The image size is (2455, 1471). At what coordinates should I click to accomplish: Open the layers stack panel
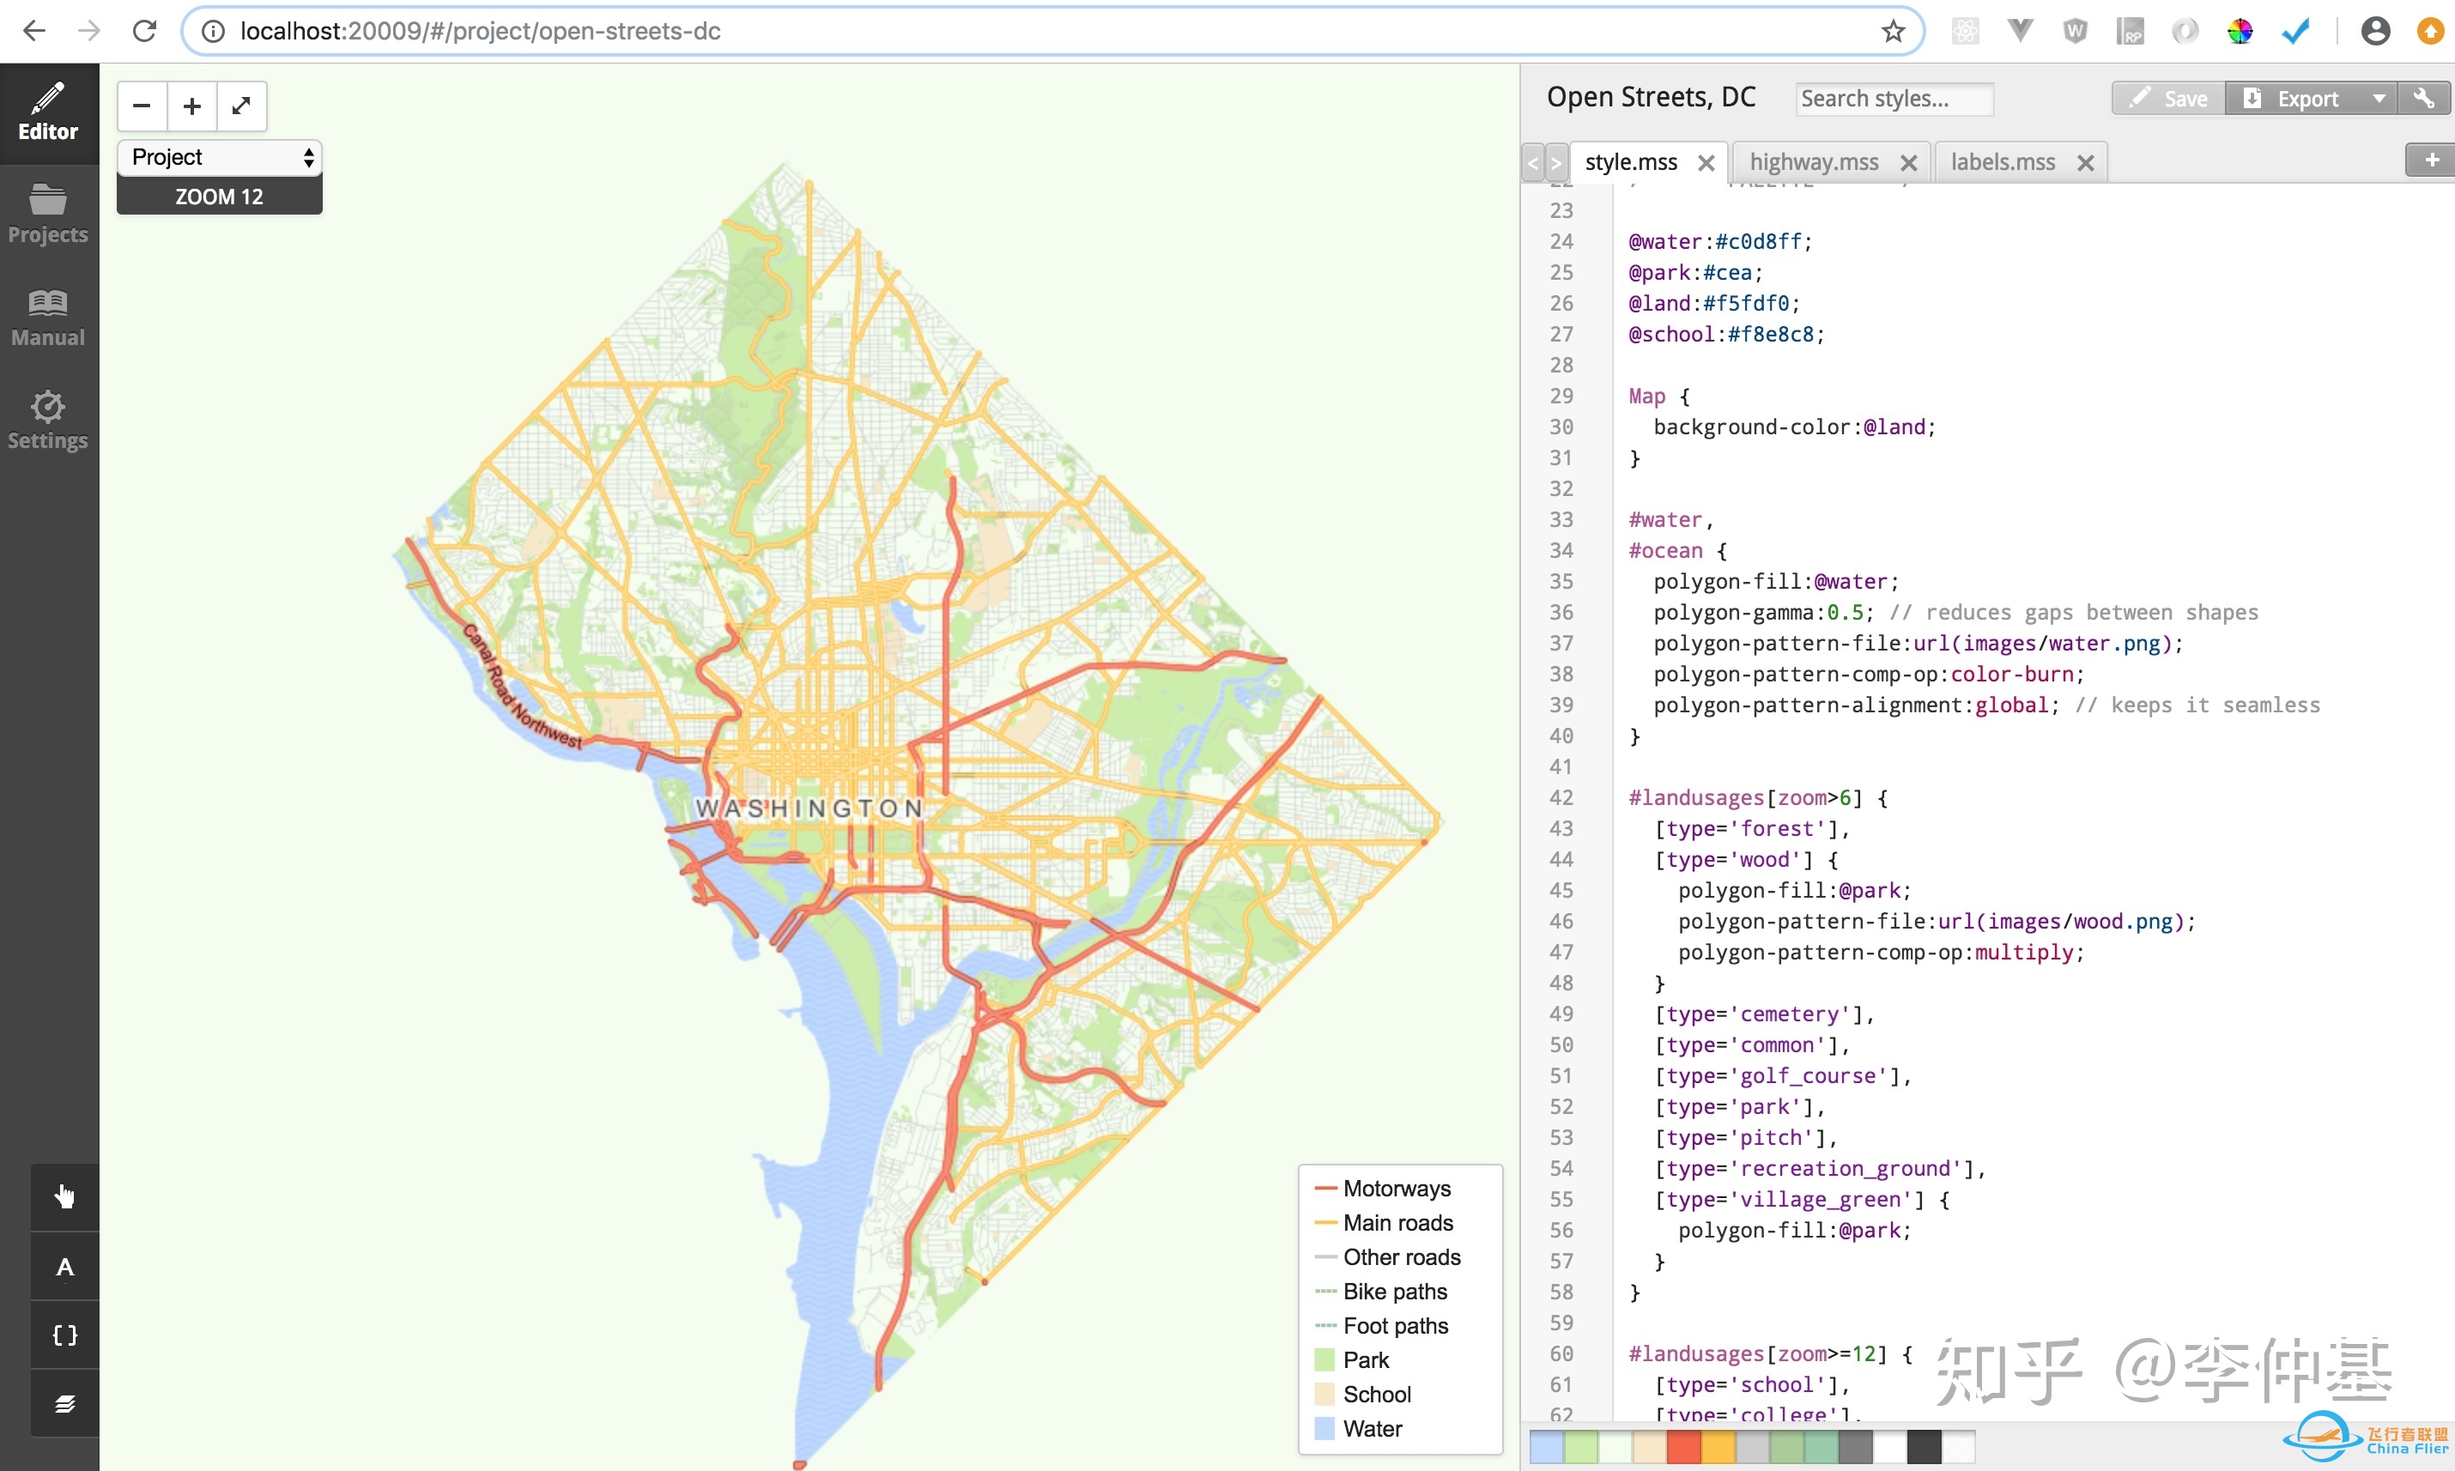click(x=64, y=1403)
